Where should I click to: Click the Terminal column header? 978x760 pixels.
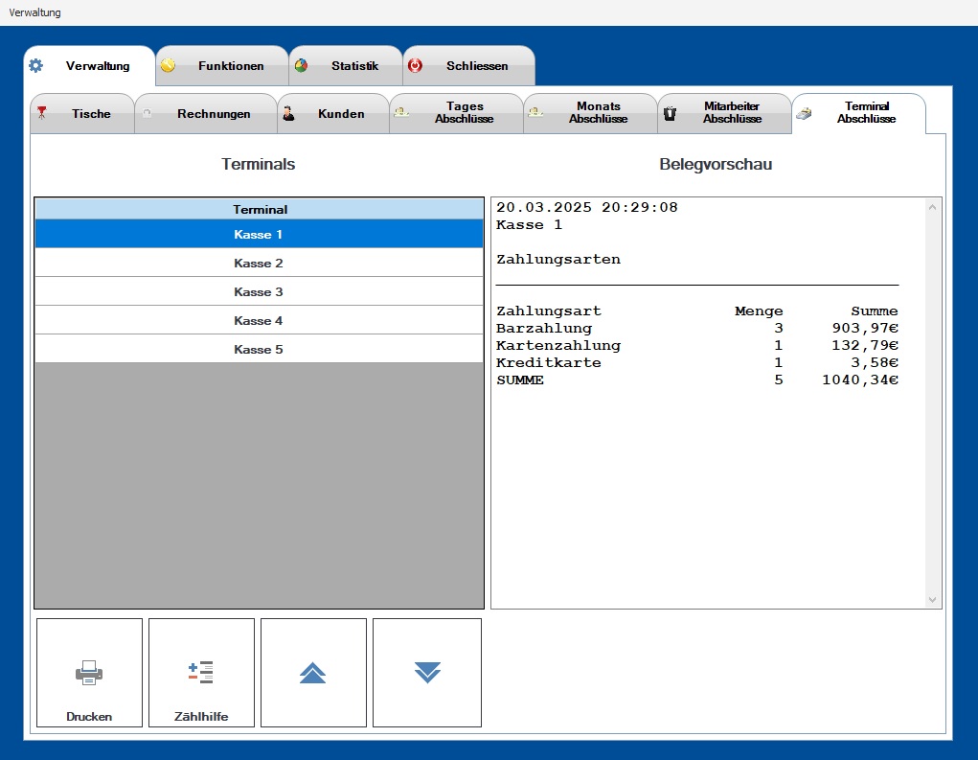[x=260, y=209]
